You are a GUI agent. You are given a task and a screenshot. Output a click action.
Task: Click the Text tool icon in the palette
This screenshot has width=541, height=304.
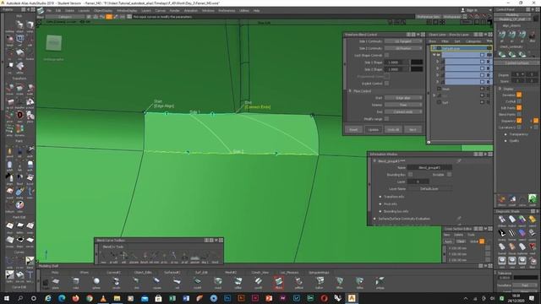tap(30, 274)
